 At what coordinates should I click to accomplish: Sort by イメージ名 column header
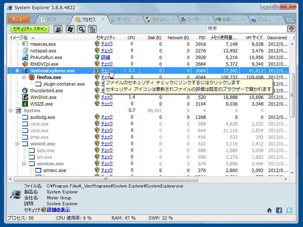tap(51, 38)
